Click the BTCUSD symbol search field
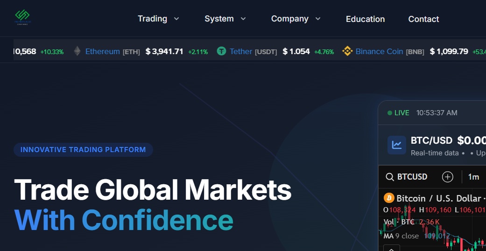The width and height of the screenshot is (486, 251). (x=412, y=177)
